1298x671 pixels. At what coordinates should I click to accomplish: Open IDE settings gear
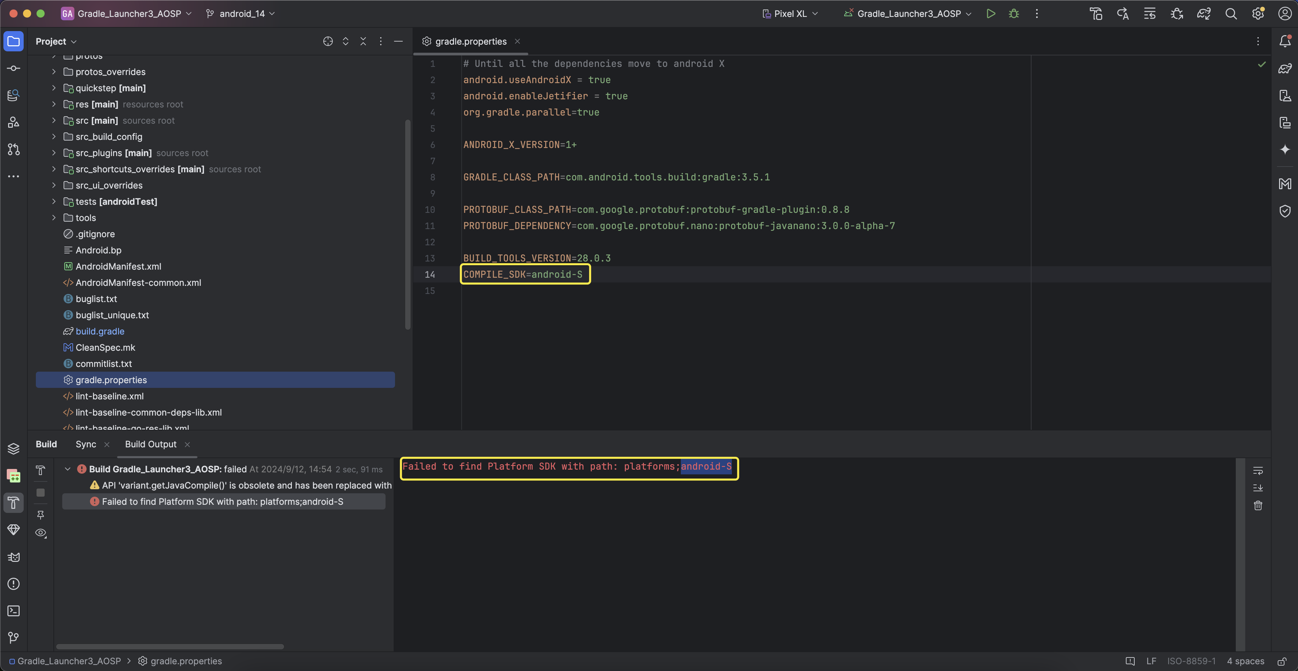(1258, 14)
